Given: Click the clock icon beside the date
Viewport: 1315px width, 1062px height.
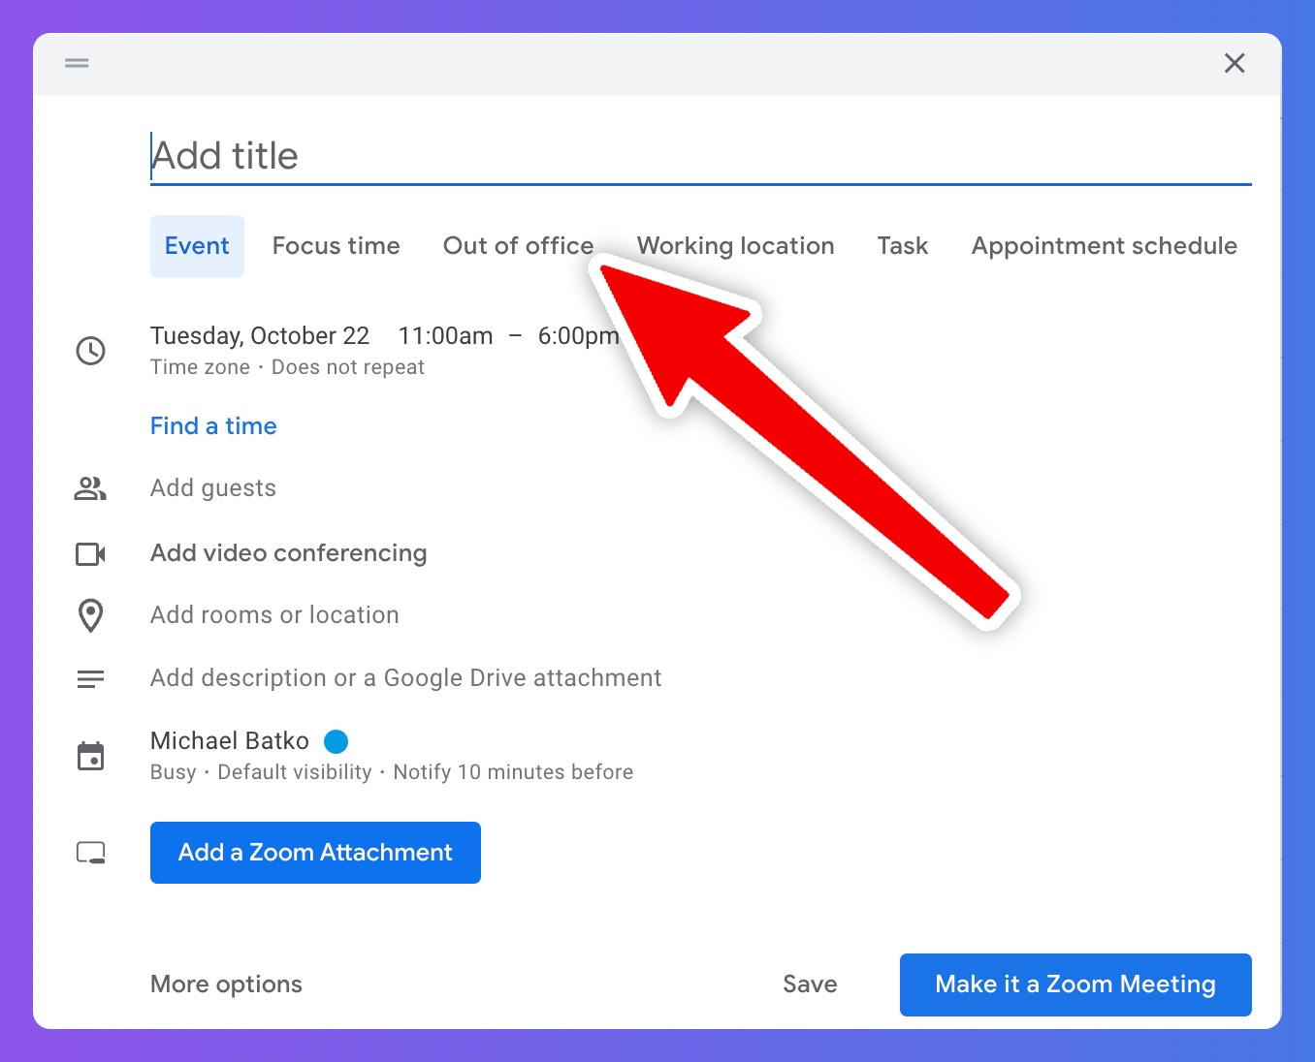Looking at the screenshot, I should (91, 351).
